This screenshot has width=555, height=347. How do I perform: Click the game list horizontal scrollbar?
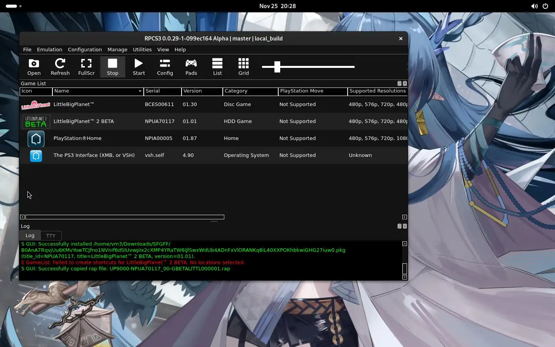coord(125,217)
